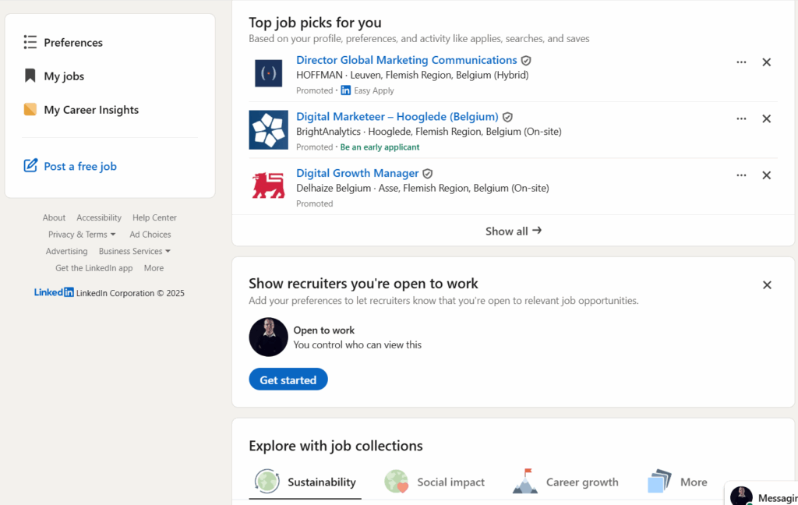Click BrightAnalytics · Hooglede location text
Viewport: 798px width, 505px height.
click(429, 132)
